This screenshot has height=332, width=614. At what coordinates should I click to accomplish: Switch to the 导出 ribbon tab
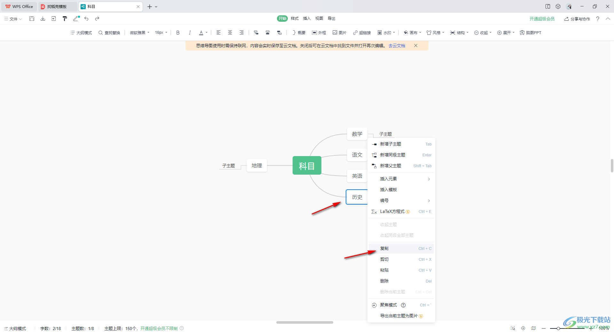pyautogui.click(x=331, y=19)
